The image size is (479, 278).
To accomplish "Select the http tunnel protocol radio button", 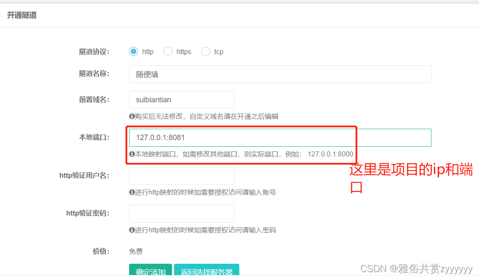I will coord(133,52).
